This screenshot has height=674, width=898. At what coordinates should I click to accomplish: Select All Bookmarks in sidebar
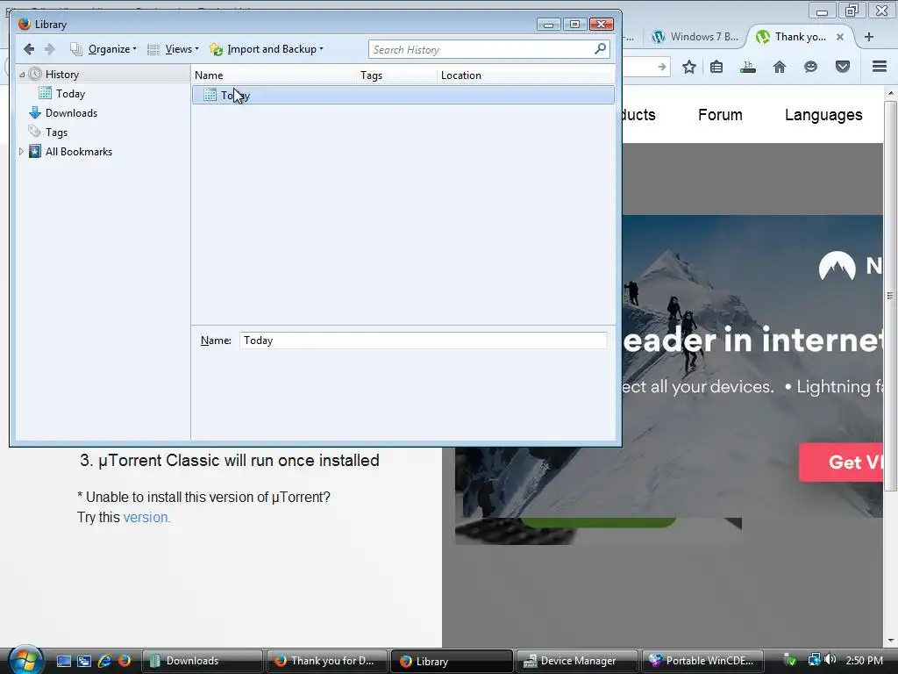click(x=78, y=152)
